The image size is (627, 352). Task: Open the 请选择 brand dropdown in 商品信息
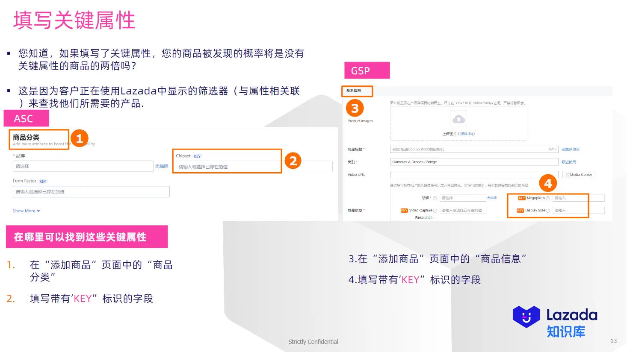(462, 198)
